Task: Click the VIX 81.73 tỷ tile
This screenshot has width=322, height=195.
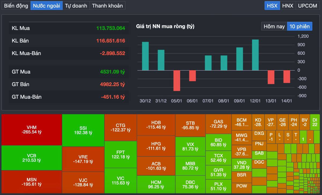Action: [190, 146]
